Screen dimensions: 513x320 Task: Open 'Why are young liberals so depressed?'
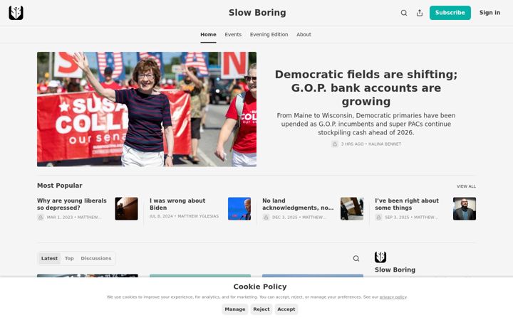(x=72, y=204)
